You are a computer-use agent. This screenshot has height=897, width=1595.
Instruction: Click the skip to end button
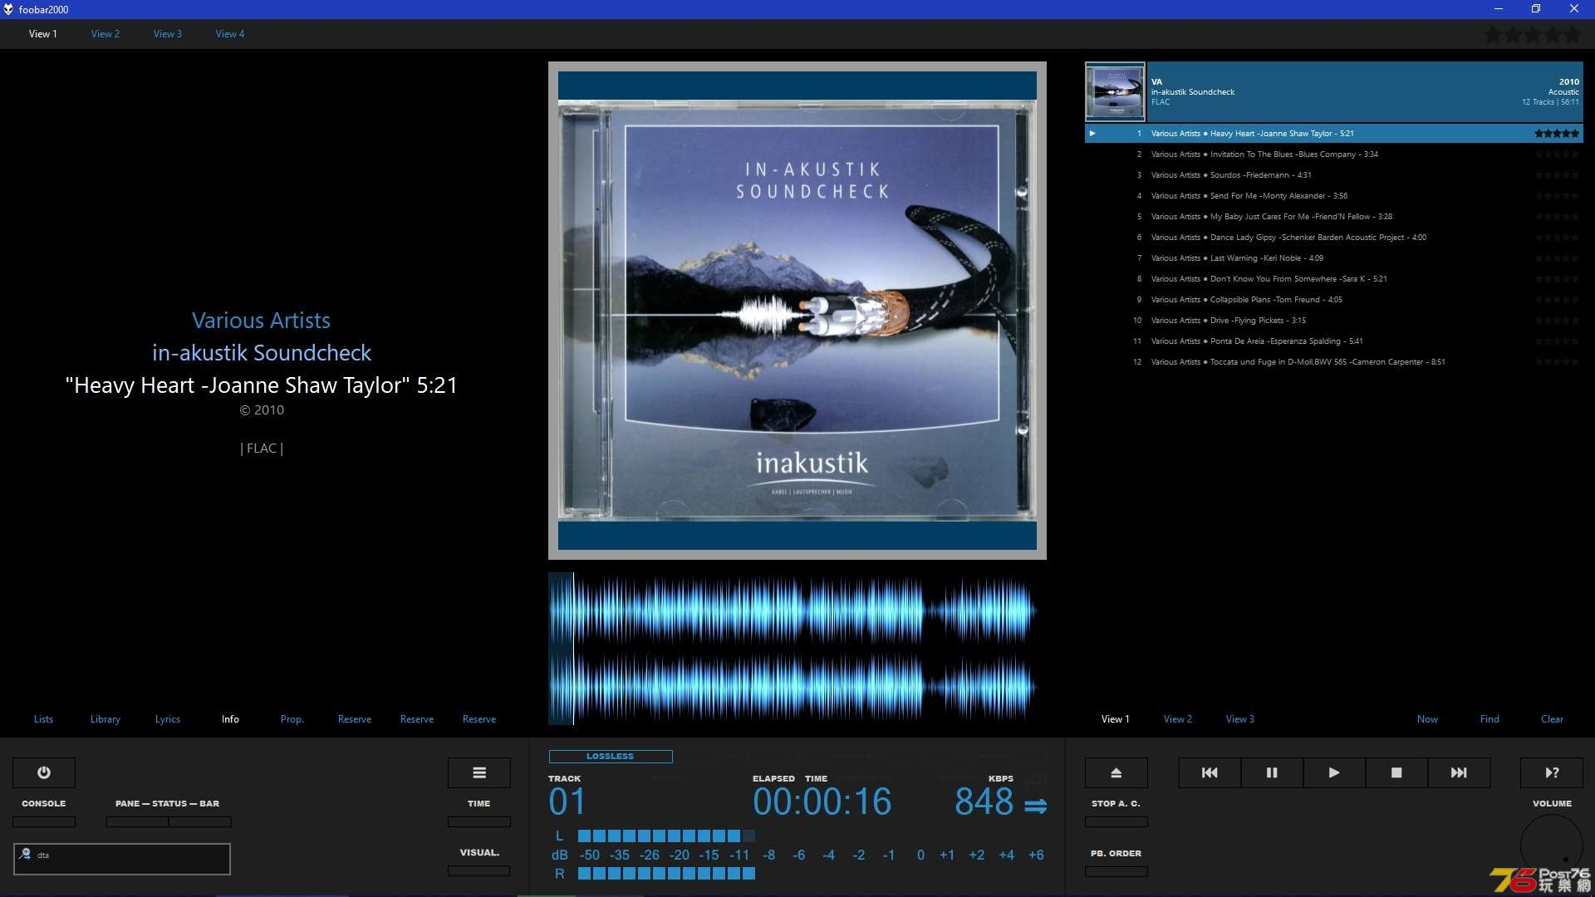click(x=1458, y=772)
